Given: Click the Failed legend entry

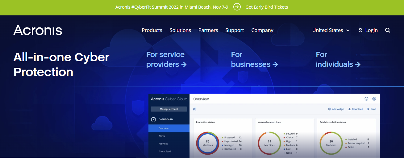Looking at the screenshot, I should (357, 147).
